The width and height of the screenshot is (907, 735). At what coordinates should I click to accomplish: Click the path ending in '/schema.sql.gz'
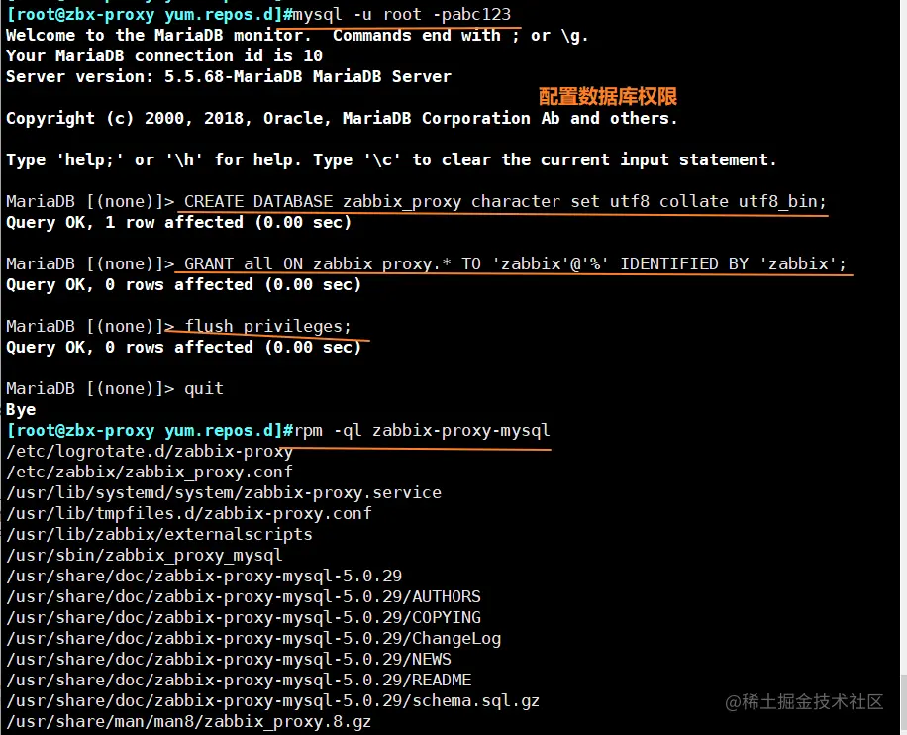tap(273, 701)
